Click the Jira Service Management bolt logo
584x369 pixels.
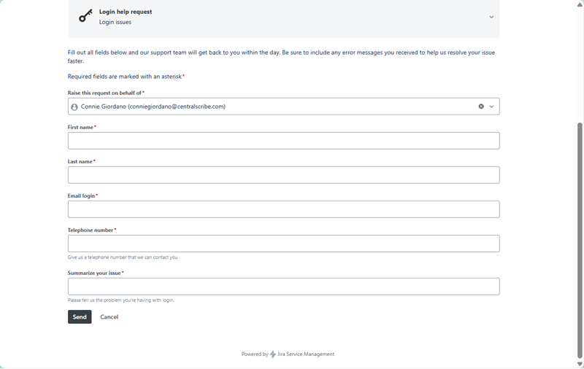272,354
